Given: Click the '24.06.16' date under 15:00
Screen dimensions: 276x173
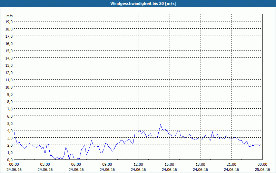Looking at the screenshot, I should [x=169, y=170].
